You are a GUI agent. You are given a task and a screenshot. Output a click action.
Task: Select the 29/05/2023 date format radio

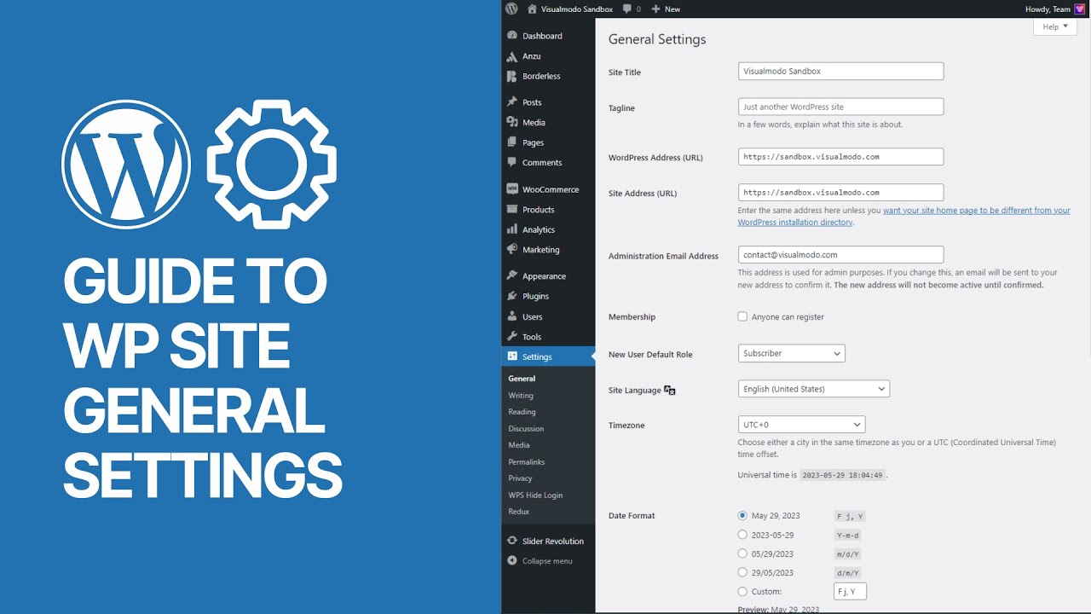[742, 572]
